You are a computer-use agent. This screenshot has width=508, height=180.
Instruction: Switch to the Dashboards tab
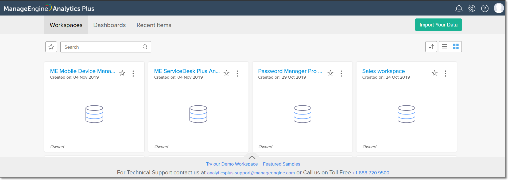point(109,25)
